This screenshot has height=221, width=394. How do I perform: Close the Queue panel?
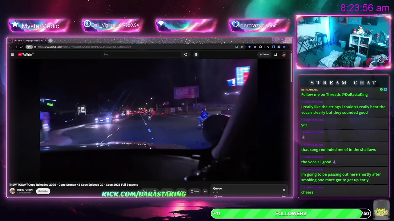284,190
